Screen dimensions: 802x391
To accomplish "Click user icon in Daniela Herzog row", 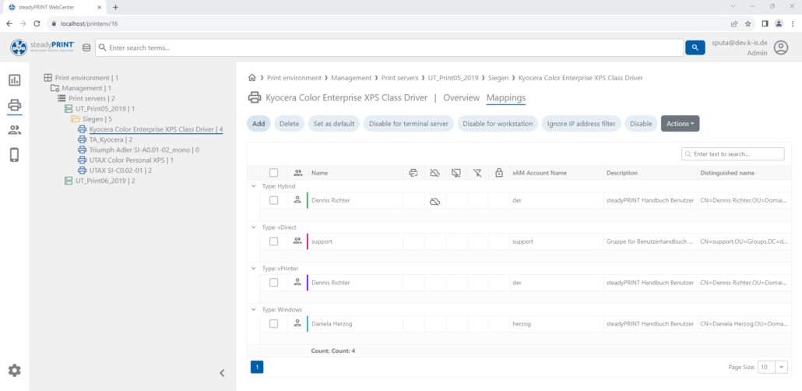I will click(297, 323).
